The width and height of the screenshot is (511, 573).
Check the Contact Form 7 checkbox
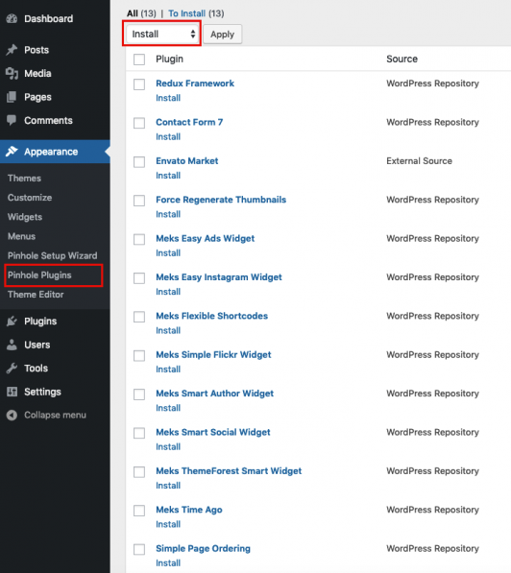click(x=139, y=123)
